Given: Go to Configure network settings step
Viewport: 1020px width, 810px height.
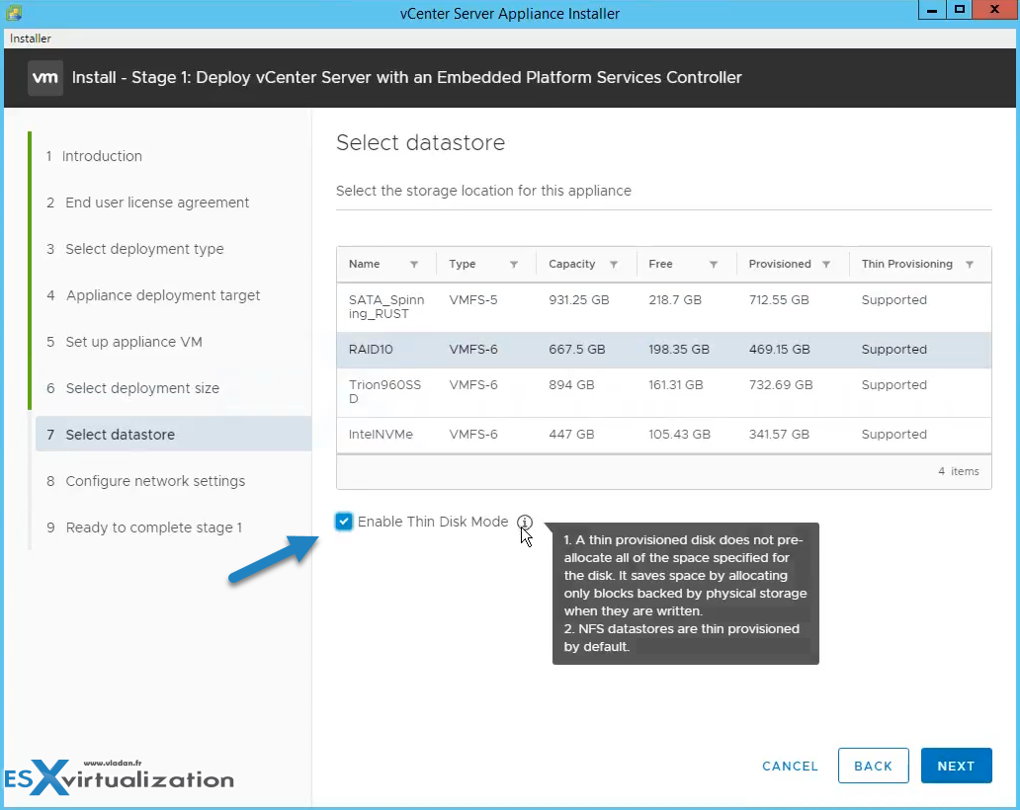Looking at the screenshot, I should point(146,481).
